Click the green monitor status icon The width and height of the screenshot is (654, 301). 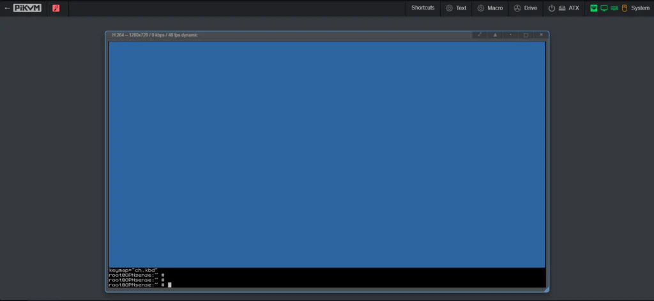click(x=604, y=8)
